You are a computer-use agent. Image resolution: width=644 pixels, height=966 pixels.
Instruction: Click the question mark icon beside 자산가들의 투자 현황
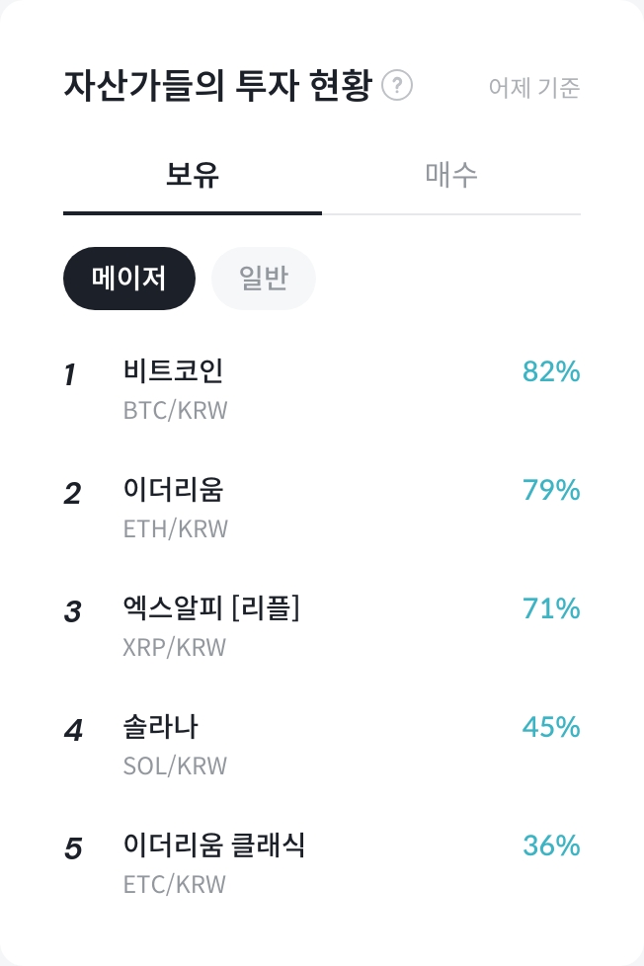397,86
